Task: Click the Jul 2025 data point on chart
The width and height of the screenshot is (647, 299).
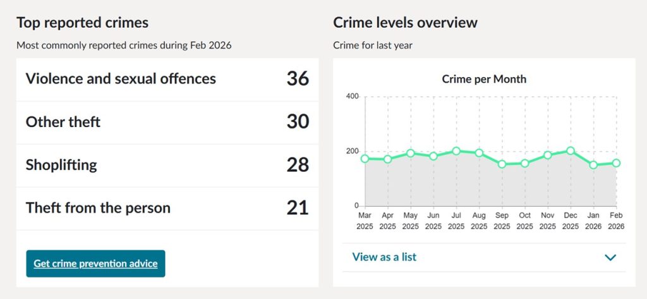Action: pyautogui.click(x=456, y=151)
